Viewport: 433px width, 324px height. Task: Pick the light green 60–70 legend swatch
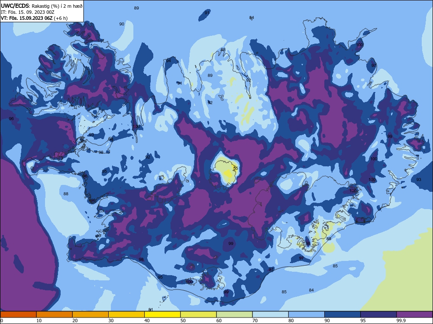coord(234,314)
